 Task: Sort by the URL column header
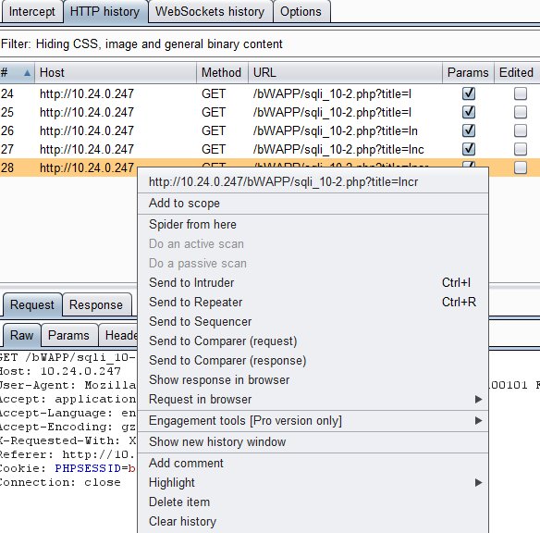(345, 73)
